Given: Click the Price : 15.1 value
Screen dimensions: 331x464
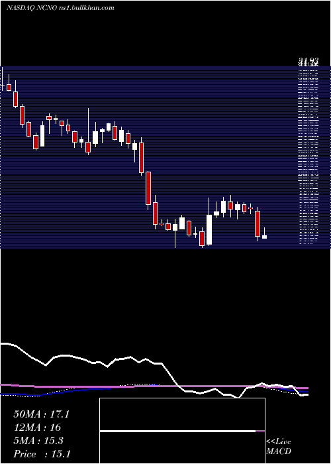Looking at the screenshot, I should pos(42,454).
